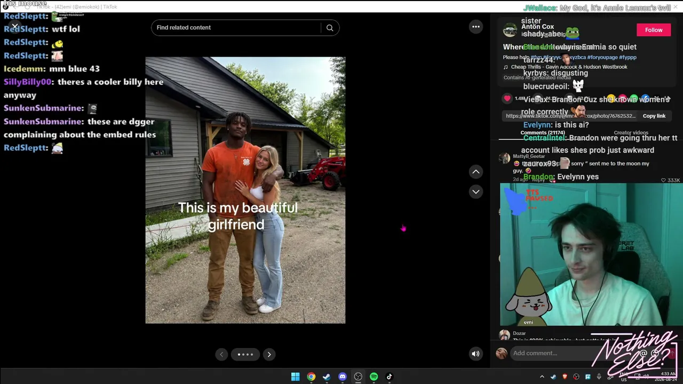Open MattyB_Geetar's commenter avatar
This screenshot has width=683, height=384.
click(504, 158)
